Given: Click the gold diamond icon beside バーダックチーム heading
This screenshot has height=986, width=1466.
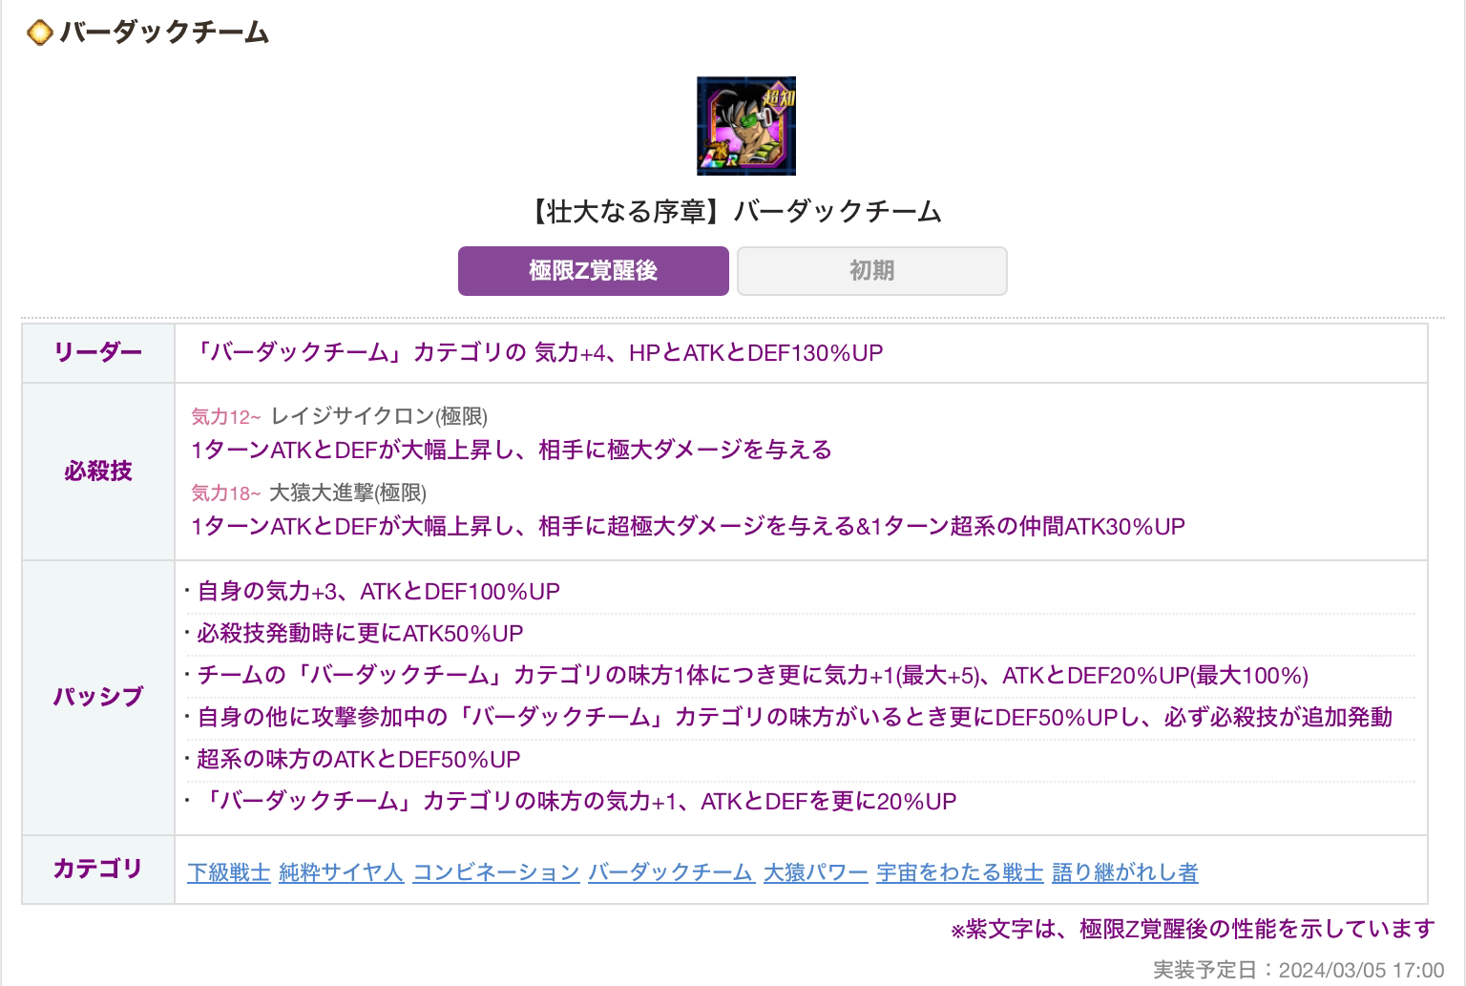Looking at the screenshot, I should pyautogui.click(x=39, y=34).
